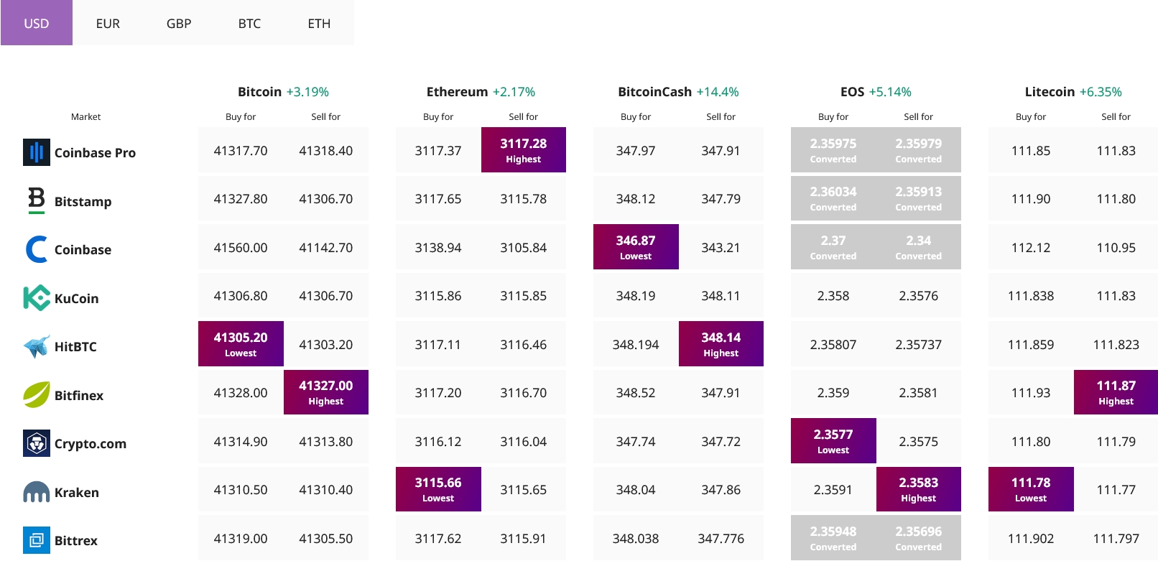
Task: Click the Bitcoin column heading
Action: [259, 91]
